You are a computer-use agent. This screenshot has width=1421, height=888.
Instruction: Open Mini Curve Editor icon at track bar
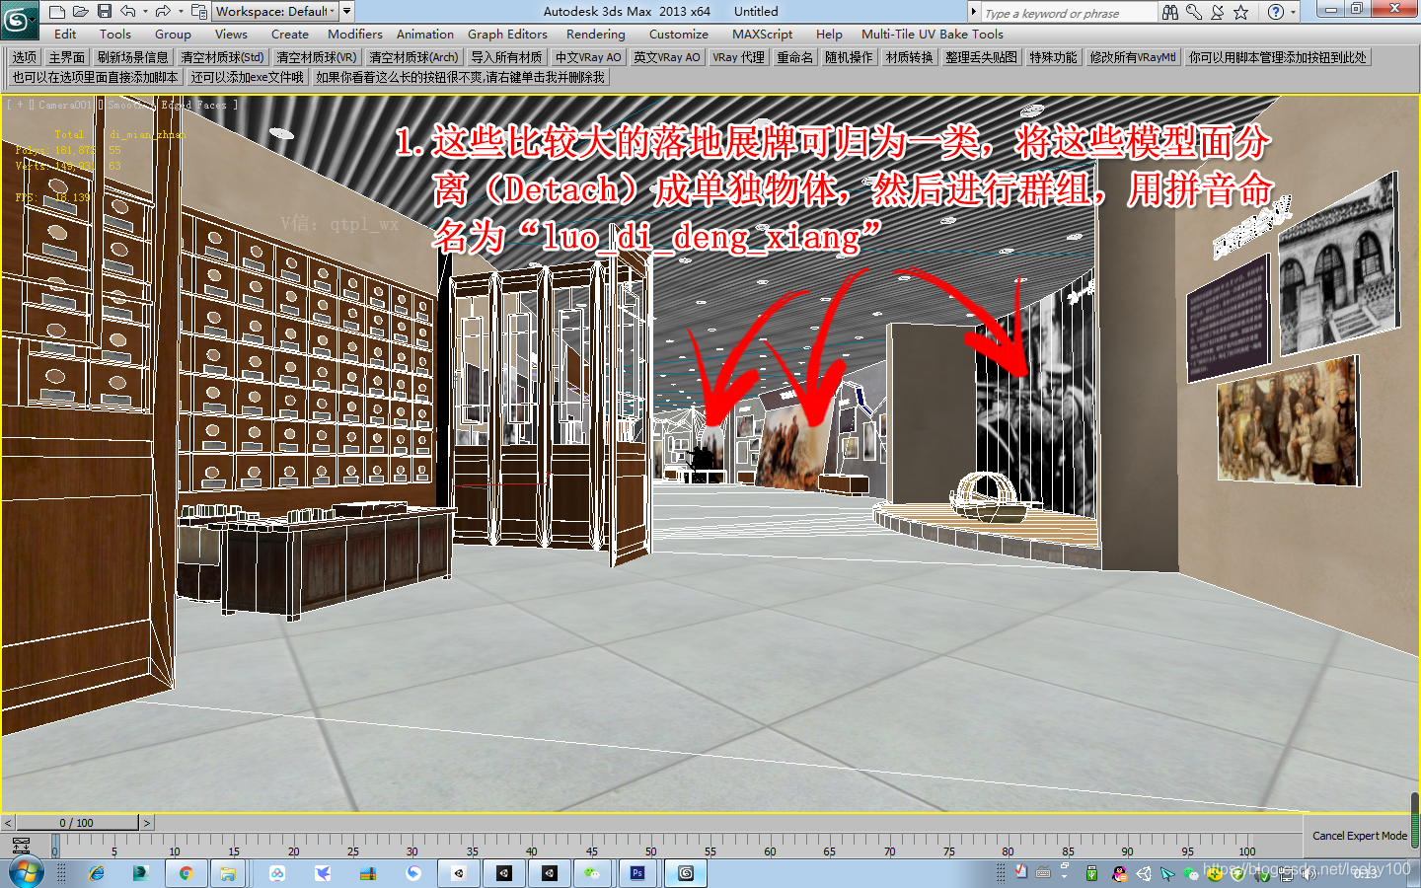point(21,846)
